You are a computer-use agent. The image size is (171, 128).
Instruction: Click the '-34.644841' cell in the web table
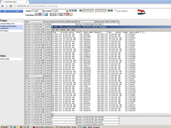click(x=60, y=122)
